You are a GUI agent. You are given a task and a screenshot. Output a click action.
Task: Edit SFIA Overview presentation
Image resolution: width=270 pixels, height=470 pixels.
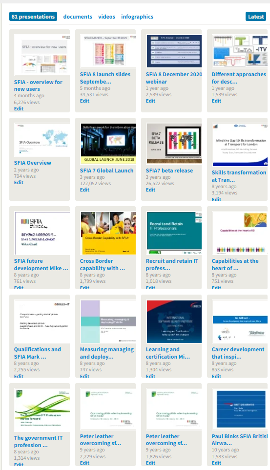click(x=19, y=182)
